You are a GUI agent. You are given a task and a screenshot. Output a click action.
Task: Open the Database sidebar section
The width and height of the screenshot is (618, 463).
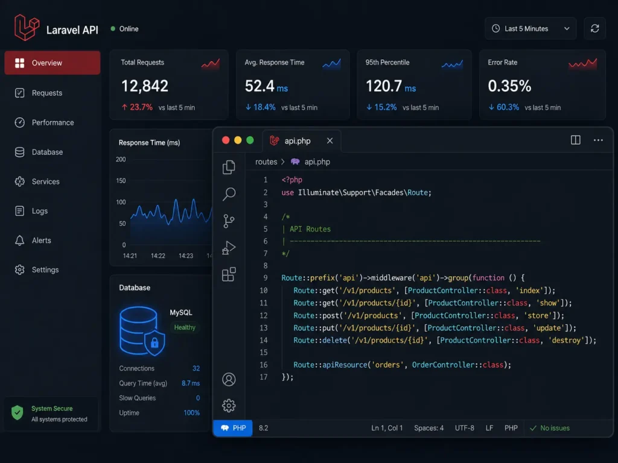[53, 152]
